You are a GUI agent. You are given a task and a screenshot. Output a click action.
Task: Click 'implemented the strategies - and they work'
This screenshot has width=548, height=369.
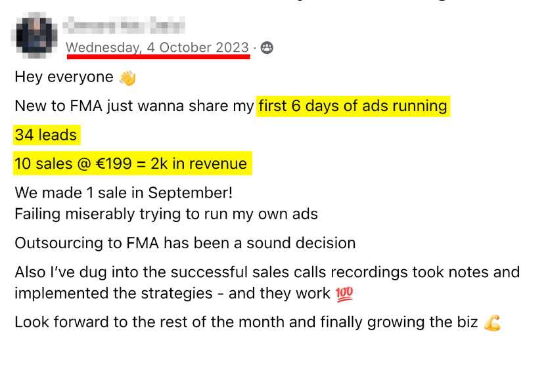click(172, 293)
